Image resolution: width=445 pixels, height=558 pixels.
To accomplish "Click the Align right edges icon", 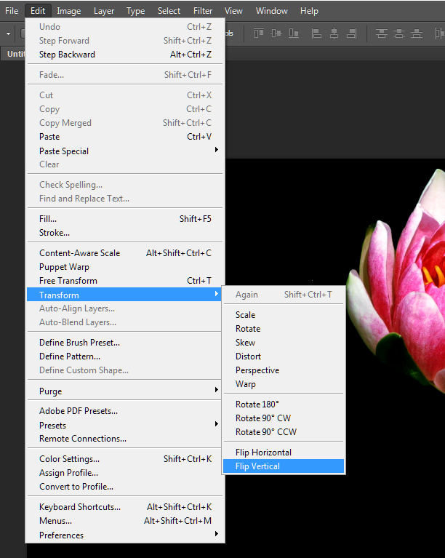I will [x=351, y=33].
